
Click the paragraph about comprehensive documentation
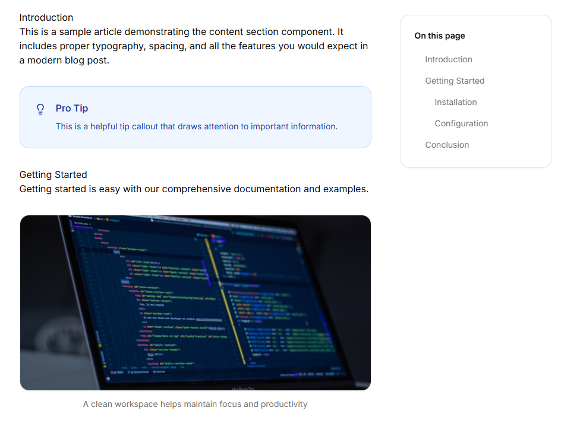click(194, 189)
